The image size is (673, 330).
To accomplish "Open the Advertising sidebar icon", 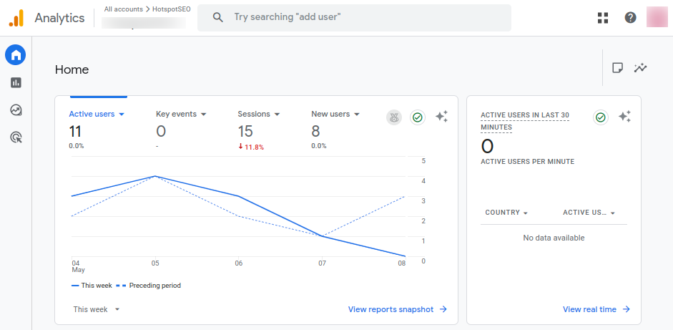I will (x=16, y=137).
